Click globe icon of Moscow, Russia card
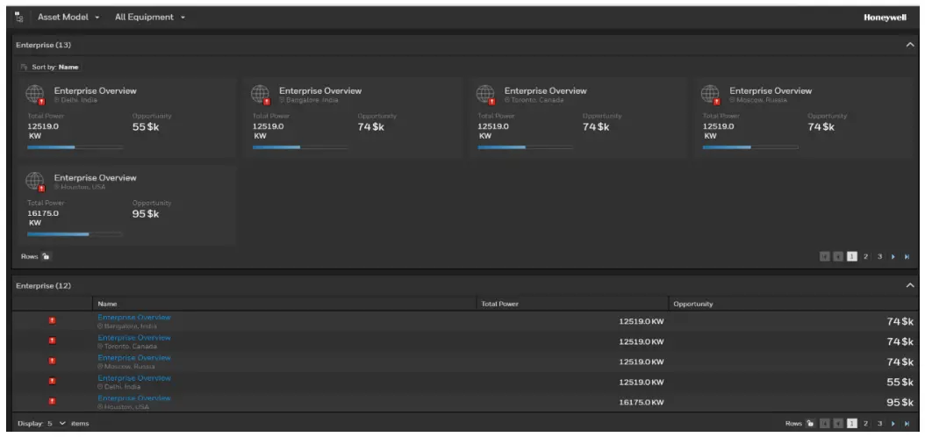 pyautogui.click(x=710, y=94)
